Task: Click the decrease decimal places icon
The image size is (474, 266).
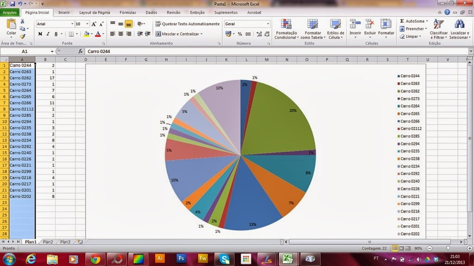Action: (267, 34)
